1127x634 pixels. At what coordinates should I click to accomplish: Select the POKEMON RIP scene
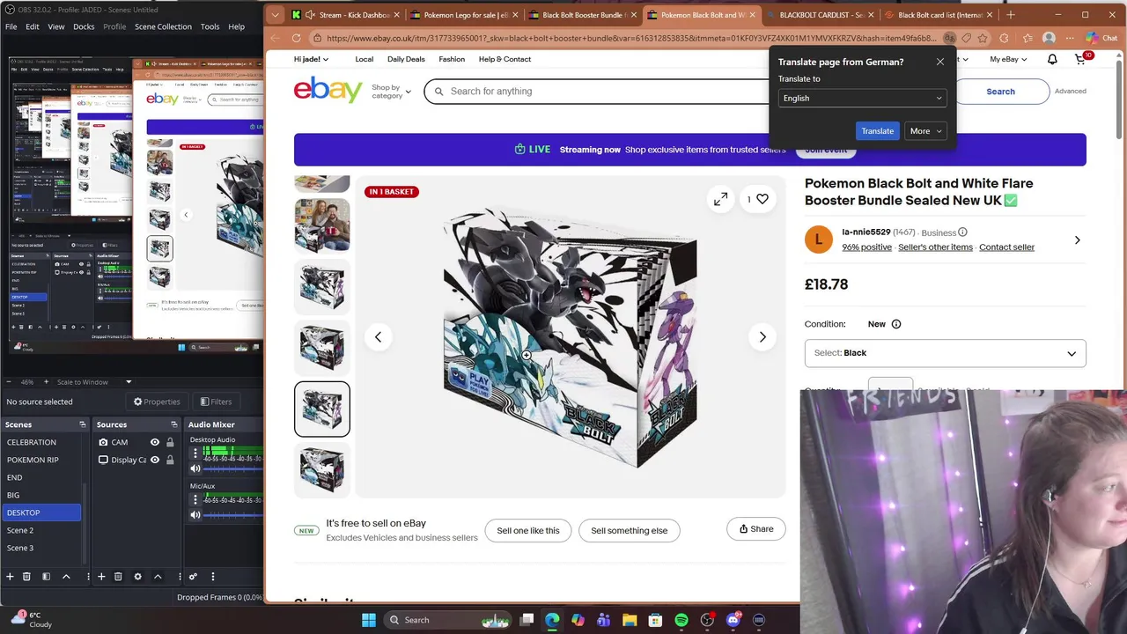pos(41,460)
